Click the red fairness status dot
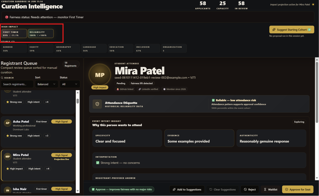This screenshot has width=319, height=196. pyautogui.click(x=7, y=17)
